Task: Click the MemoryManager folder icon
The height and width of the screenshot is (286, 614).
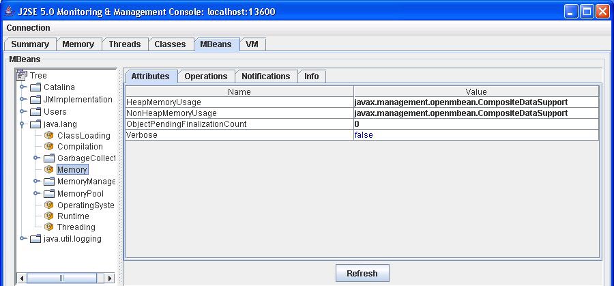Action: click(x=49, y=182)
